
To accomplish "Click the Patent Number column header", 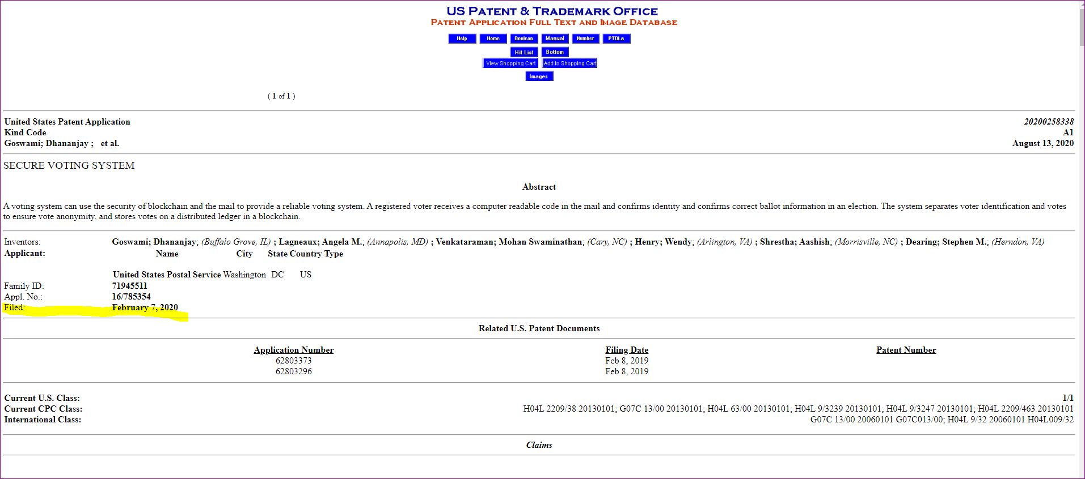I will click(x=906, y=350).
